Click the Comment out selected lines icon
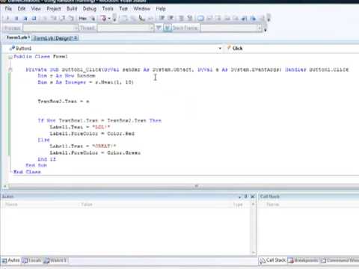The width and height of the screenshot is (359, 269). (181, 18)
